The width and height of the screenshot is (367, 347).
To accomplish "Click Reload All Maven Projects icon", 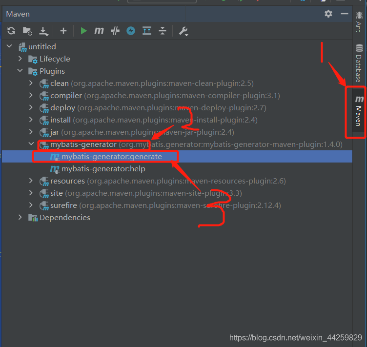I will click(11, 31).
